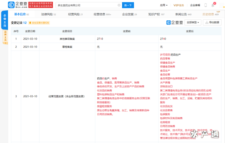Click the 变更前 column header
The image size is (225, 143).
(x=127, y=31)
